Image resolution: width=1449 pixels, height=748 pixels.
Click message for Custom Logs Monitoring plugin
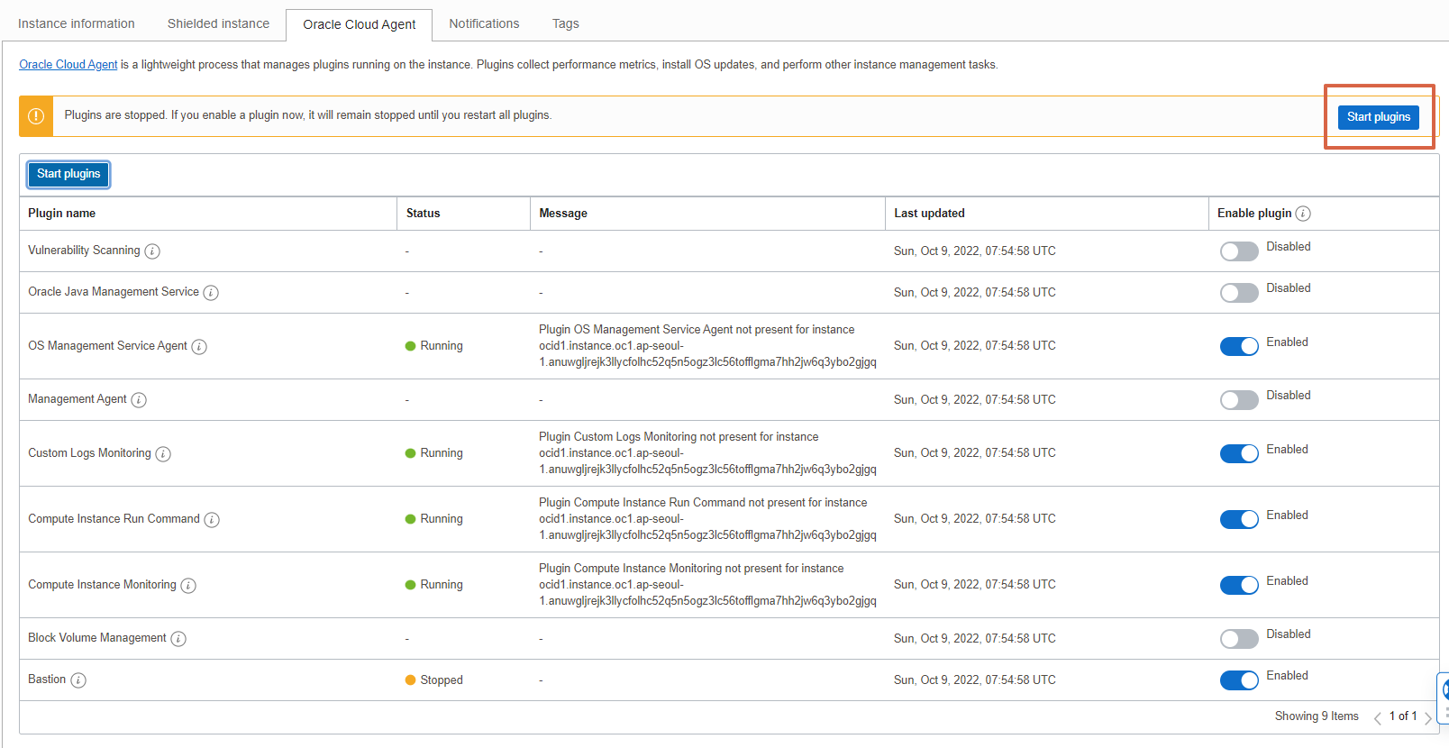pos(707,453)
